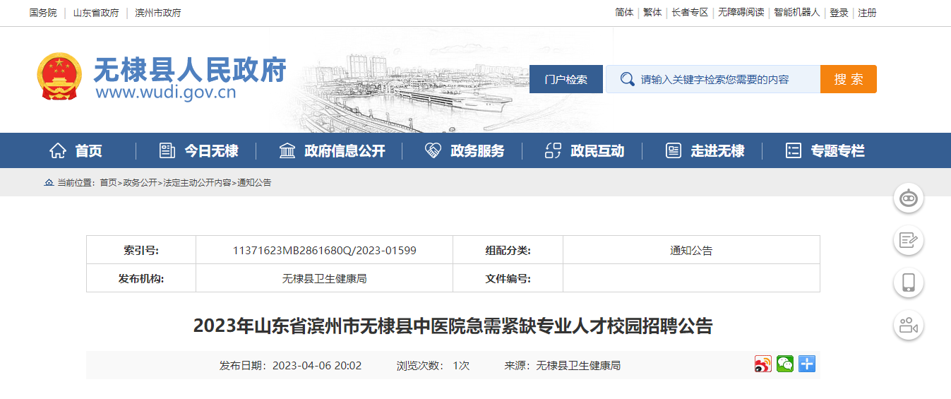Click 法定主动公开内容 in the breadcrumb
Screen dimensions: 951x399
point(197,182)
